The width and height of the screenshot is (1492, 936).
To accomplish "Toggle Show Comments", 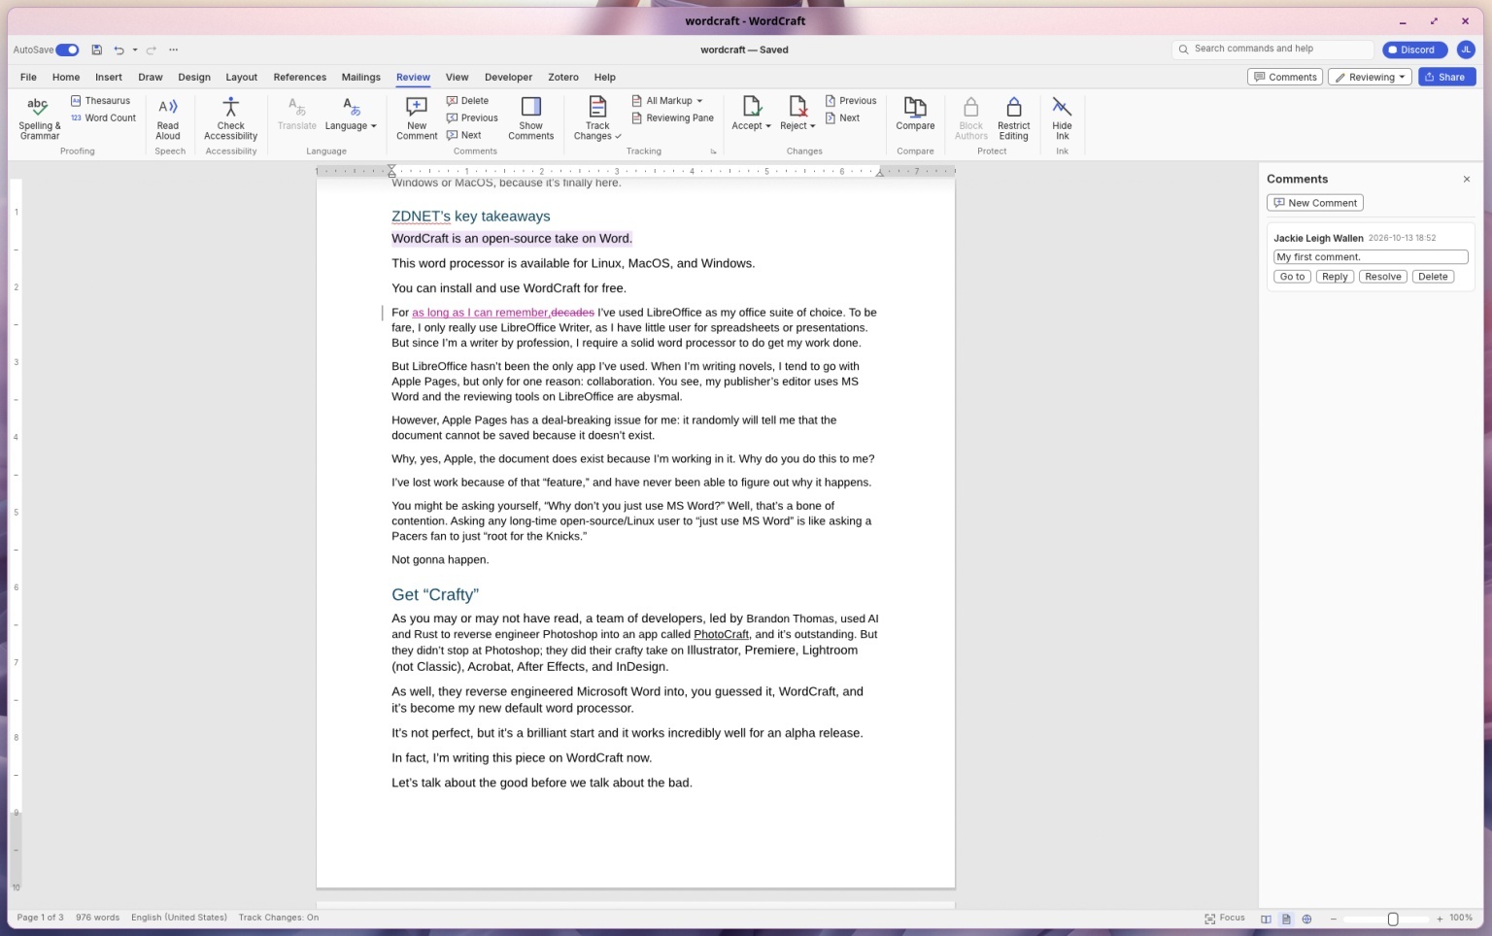I will click(x=530, y=117).
